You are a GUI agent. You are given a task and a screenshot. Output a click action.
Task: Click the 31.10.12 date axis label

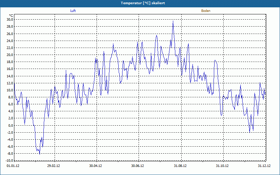pos(222,166)
